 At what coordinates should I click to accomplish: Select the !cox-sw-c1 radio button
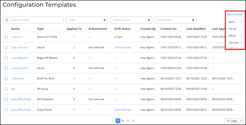click(x=6, y=37)
